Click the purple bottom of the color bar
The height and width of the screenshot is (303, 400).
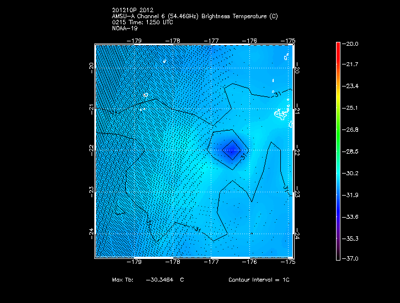(x=338, y=253)
